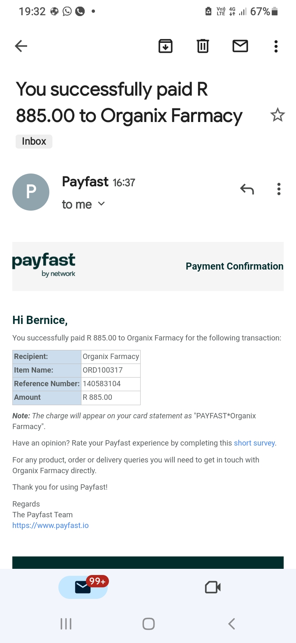Expand the "to me" recipient details
296x643 pixels.
pos(83,204)
